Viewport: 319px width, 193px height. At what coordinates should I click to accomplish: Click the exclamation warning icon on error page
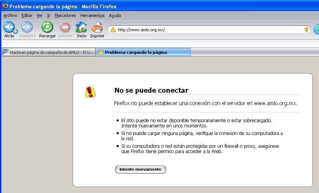90,92
